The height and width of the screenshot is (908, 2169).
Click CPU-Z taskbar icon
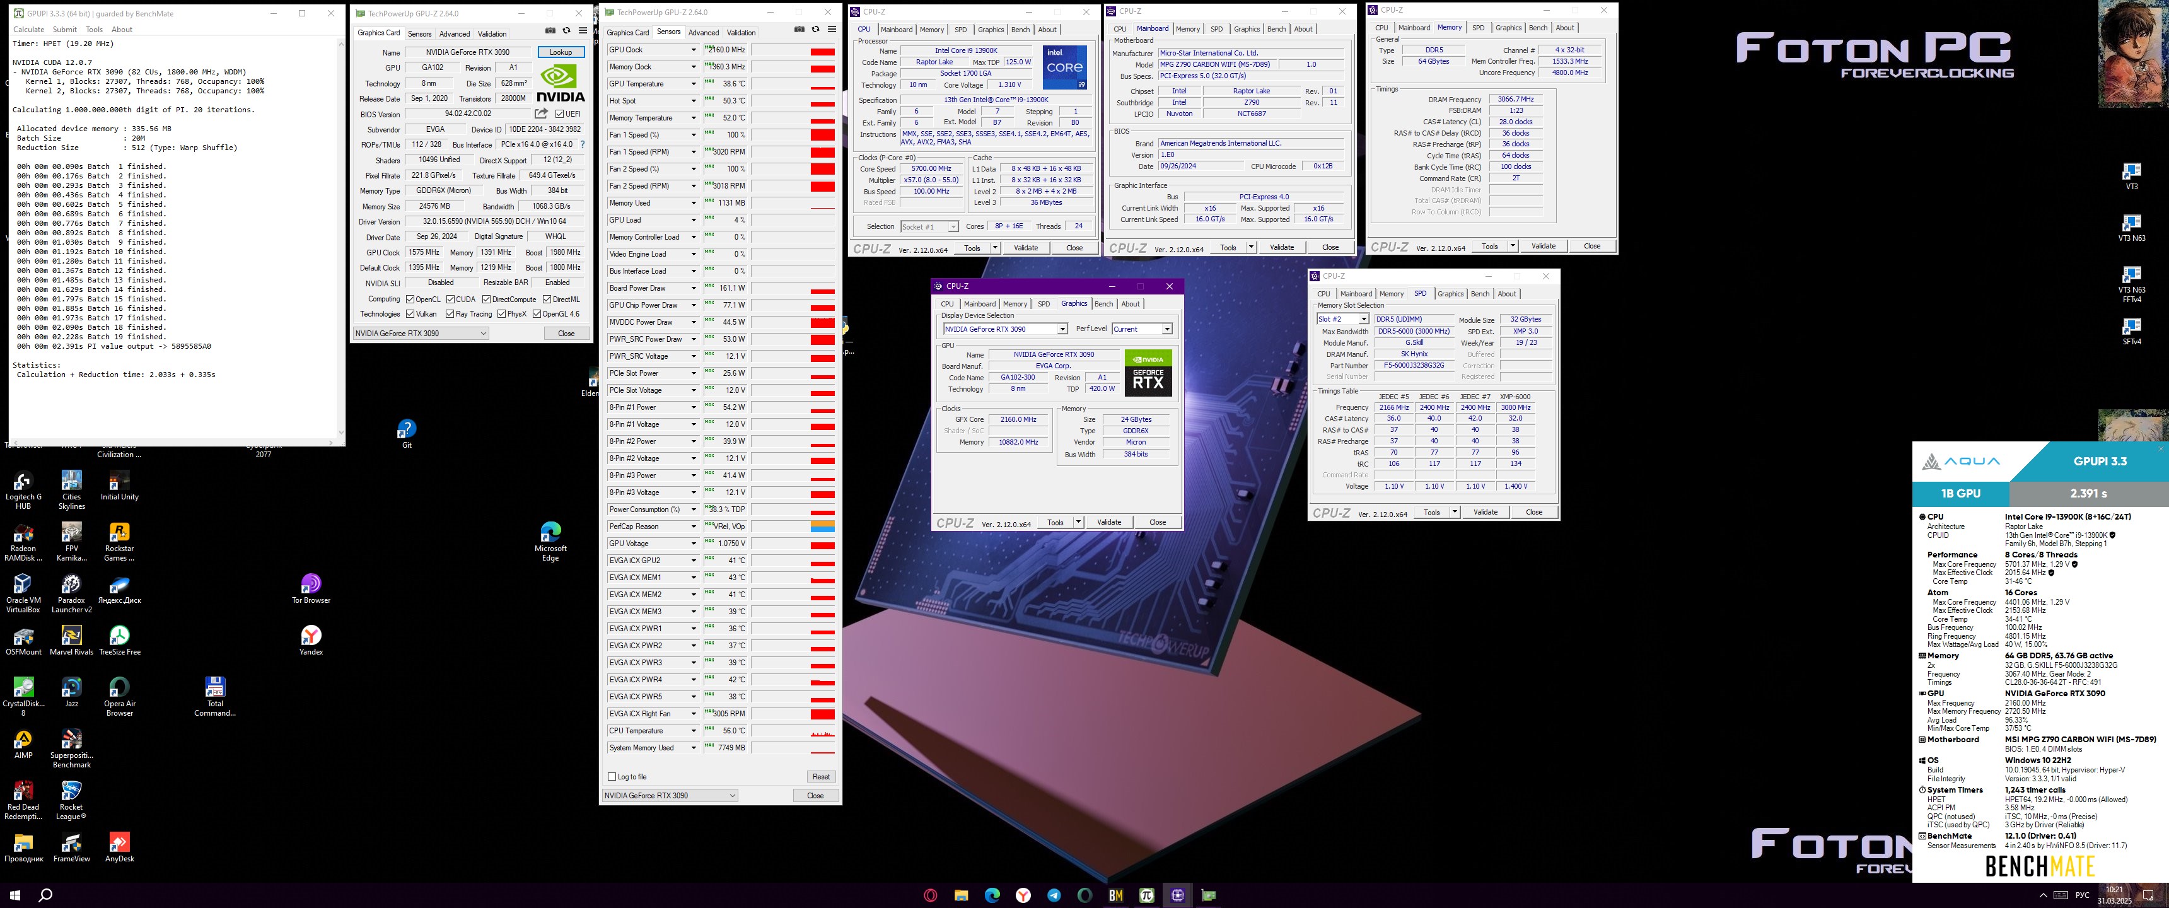pos(1177,895)
